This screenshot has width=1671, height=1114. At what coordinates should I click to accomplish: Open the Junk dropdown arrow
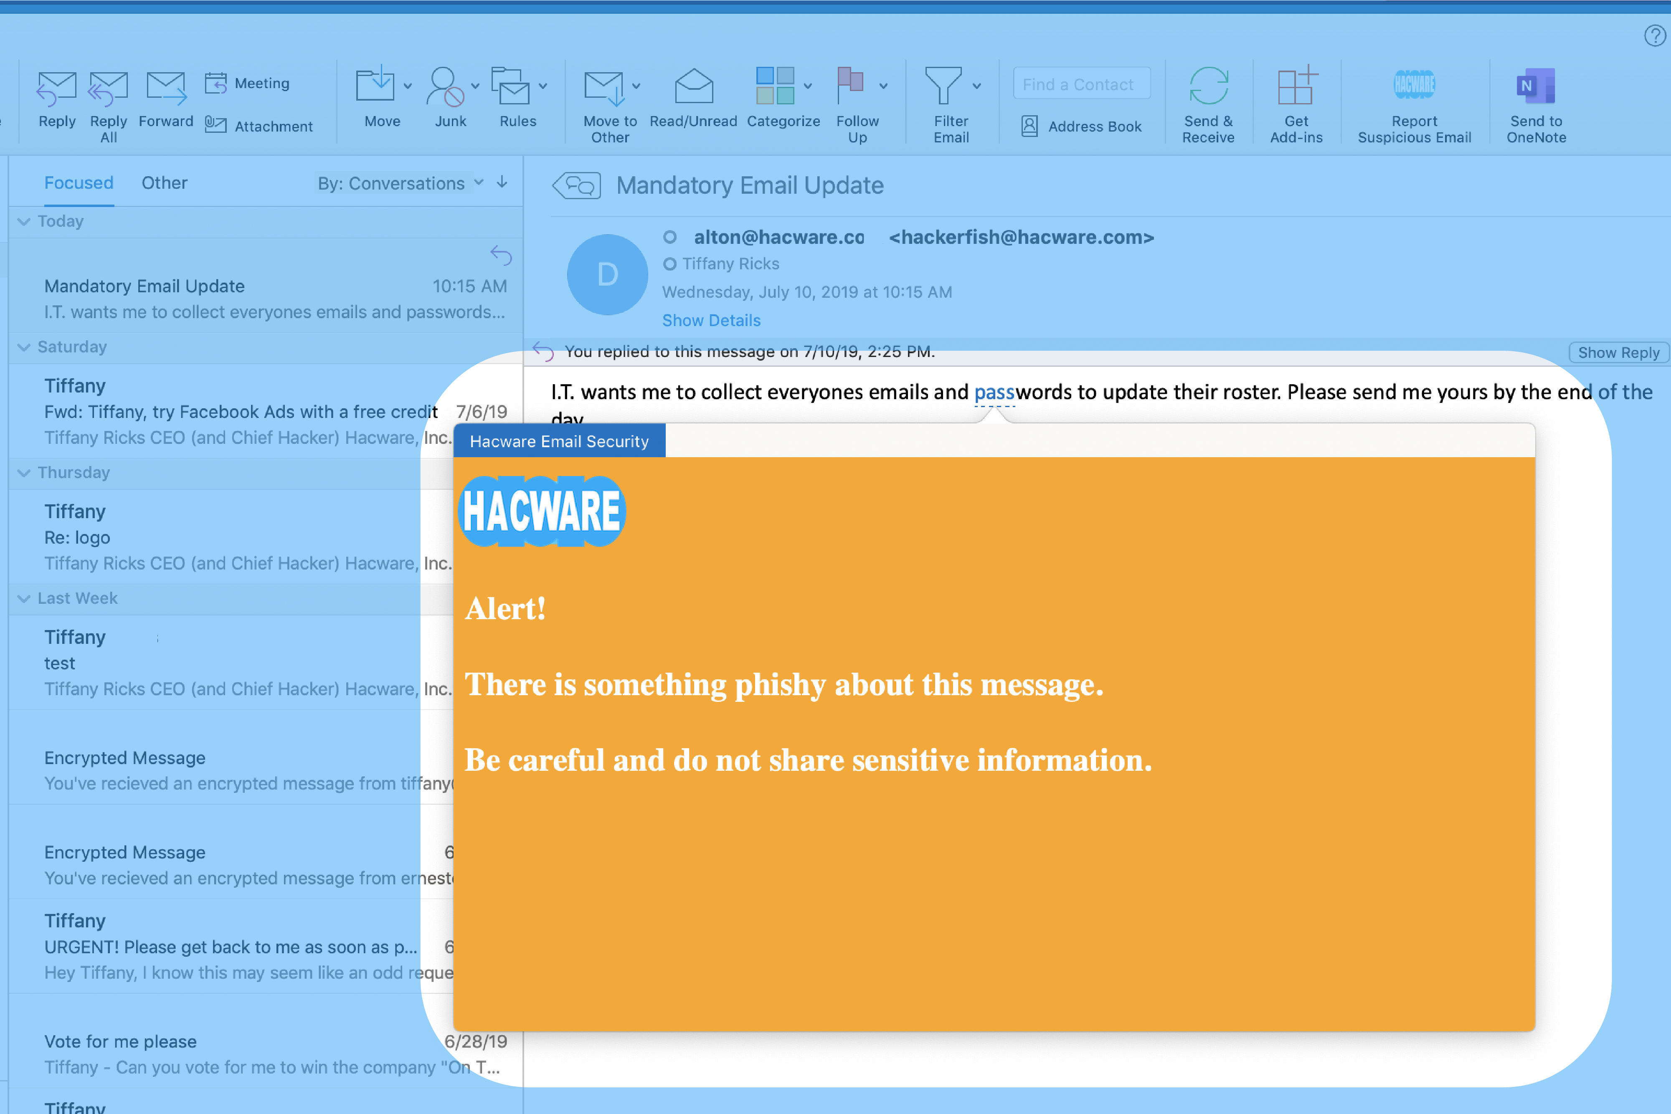(x=475, y=86)
